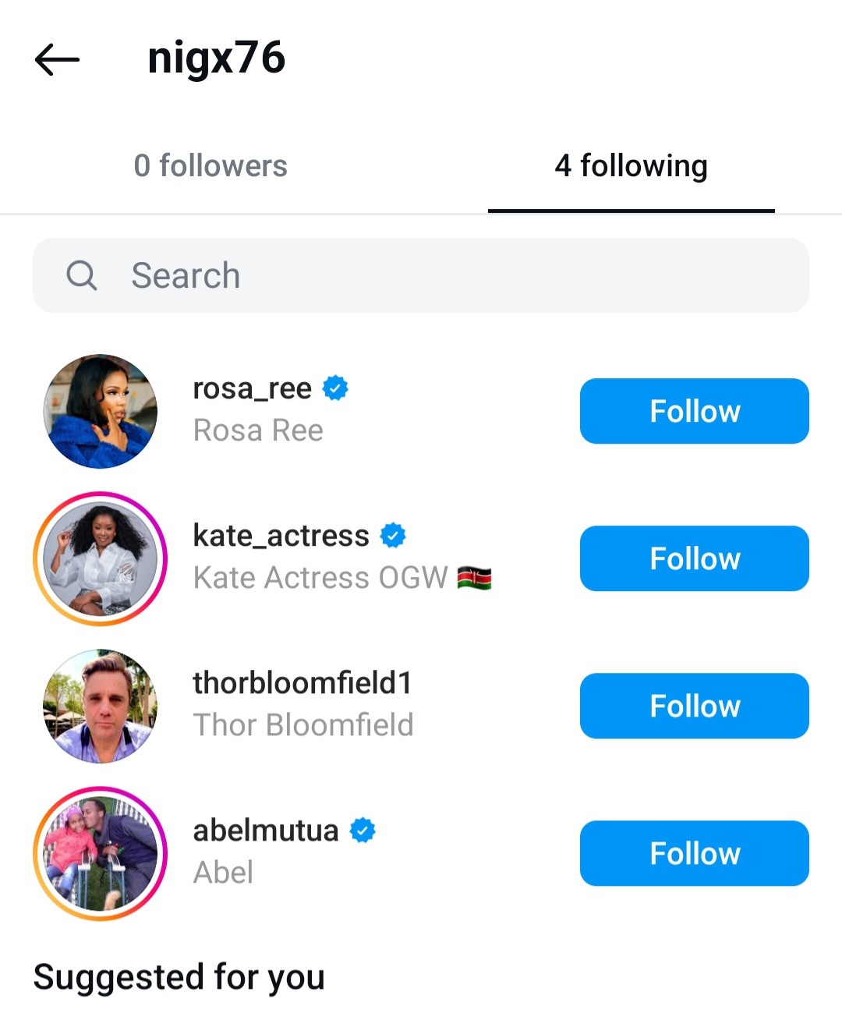
Task: Follow thorbloomfield1
Action: [694, 706]
